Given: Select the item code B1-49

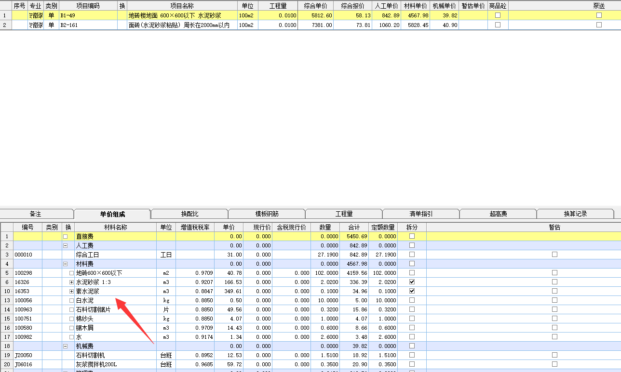Looking at the screenshot, I should (x=67, y=15).
